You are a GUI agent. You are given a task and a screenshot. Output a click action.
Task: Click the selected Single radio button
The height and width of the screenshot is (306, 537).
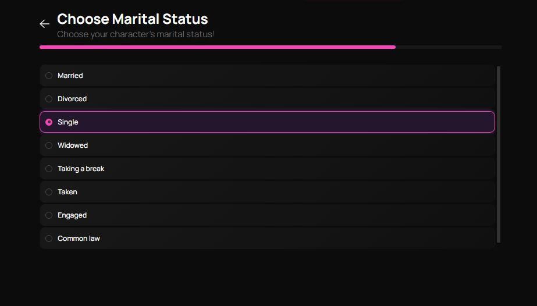coord(49,122)
